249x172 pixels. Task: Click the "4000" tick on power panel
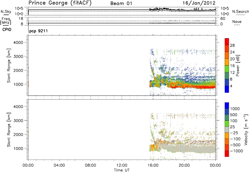coord(18,43)
